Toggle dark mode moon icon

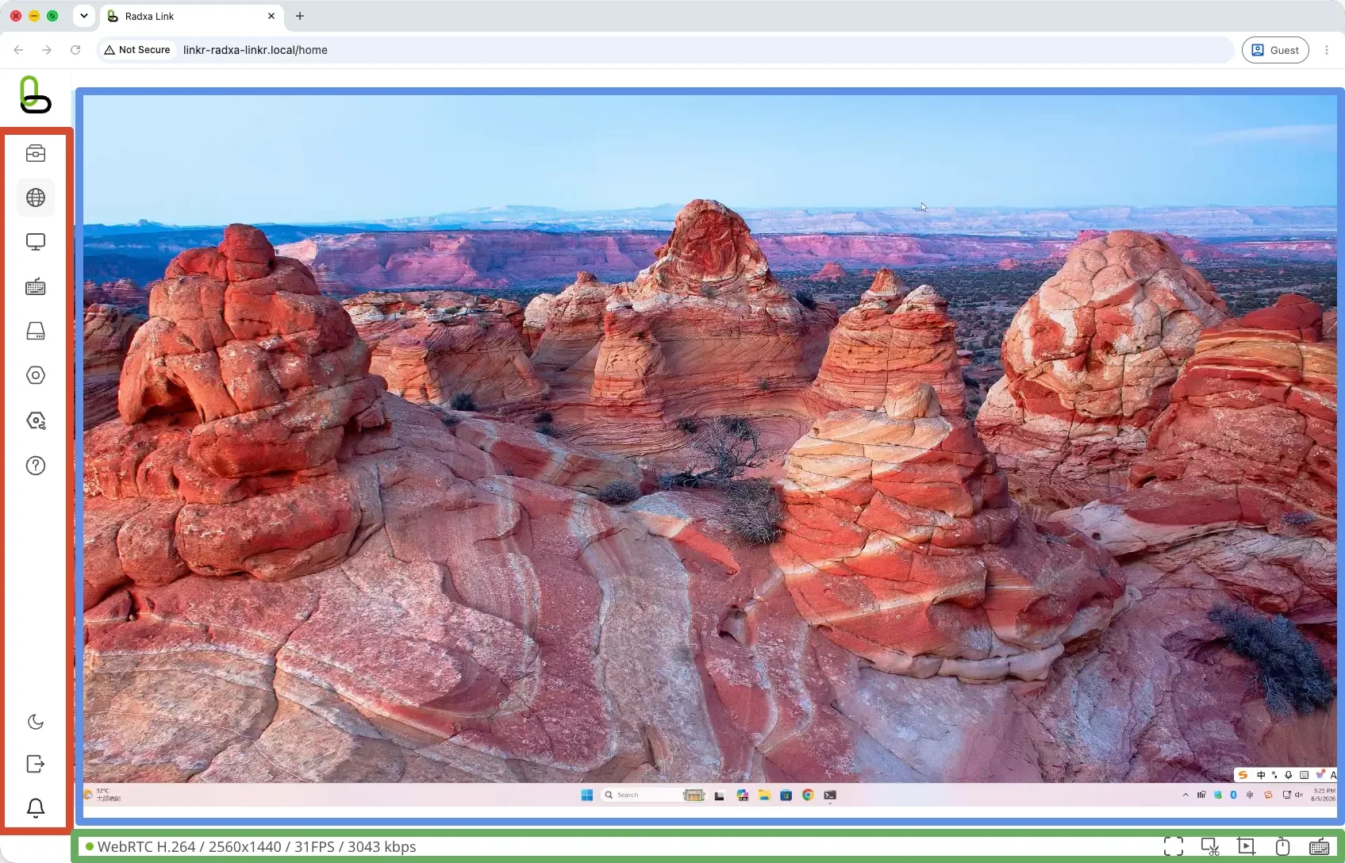tap(36, 722)
